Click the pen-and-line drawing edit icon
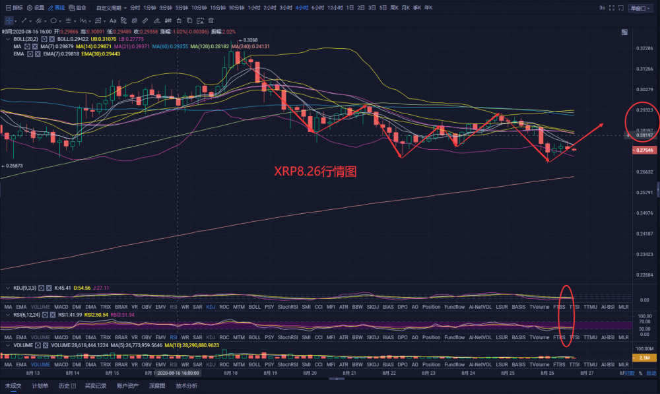 click(156, 20)
